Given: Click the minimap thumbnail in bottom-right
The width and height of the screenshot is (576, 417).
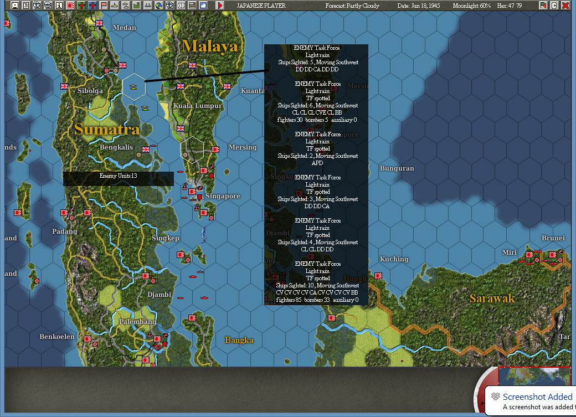Looking at the screenshot, I should pos(534,376).
